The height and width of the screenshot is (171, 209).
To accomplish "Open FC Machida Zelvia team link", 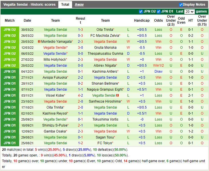I will tap(105, 36).
